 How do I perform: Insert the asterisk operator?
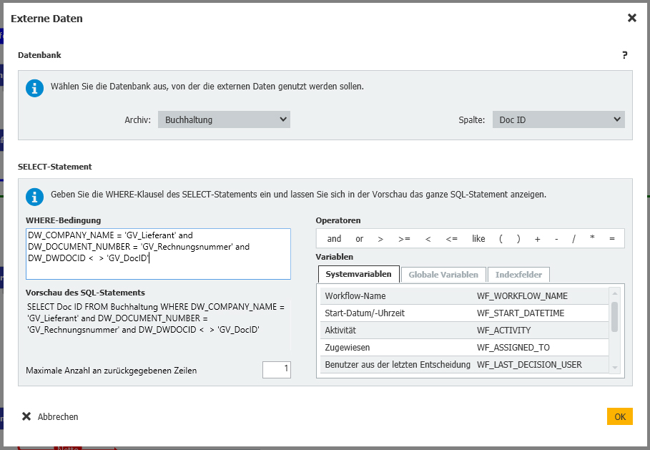pos(592,239)
